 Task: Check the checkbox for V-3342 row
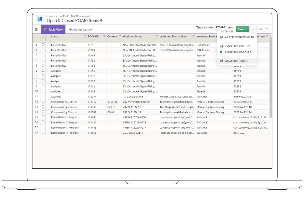43,102
